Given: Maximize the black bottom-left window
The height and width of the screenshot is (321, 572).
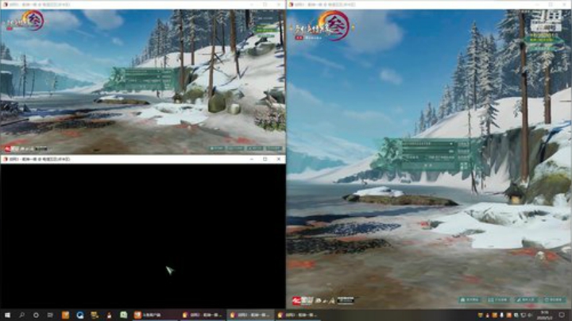Looking at the screenshot, I should (x=265, y=160).
